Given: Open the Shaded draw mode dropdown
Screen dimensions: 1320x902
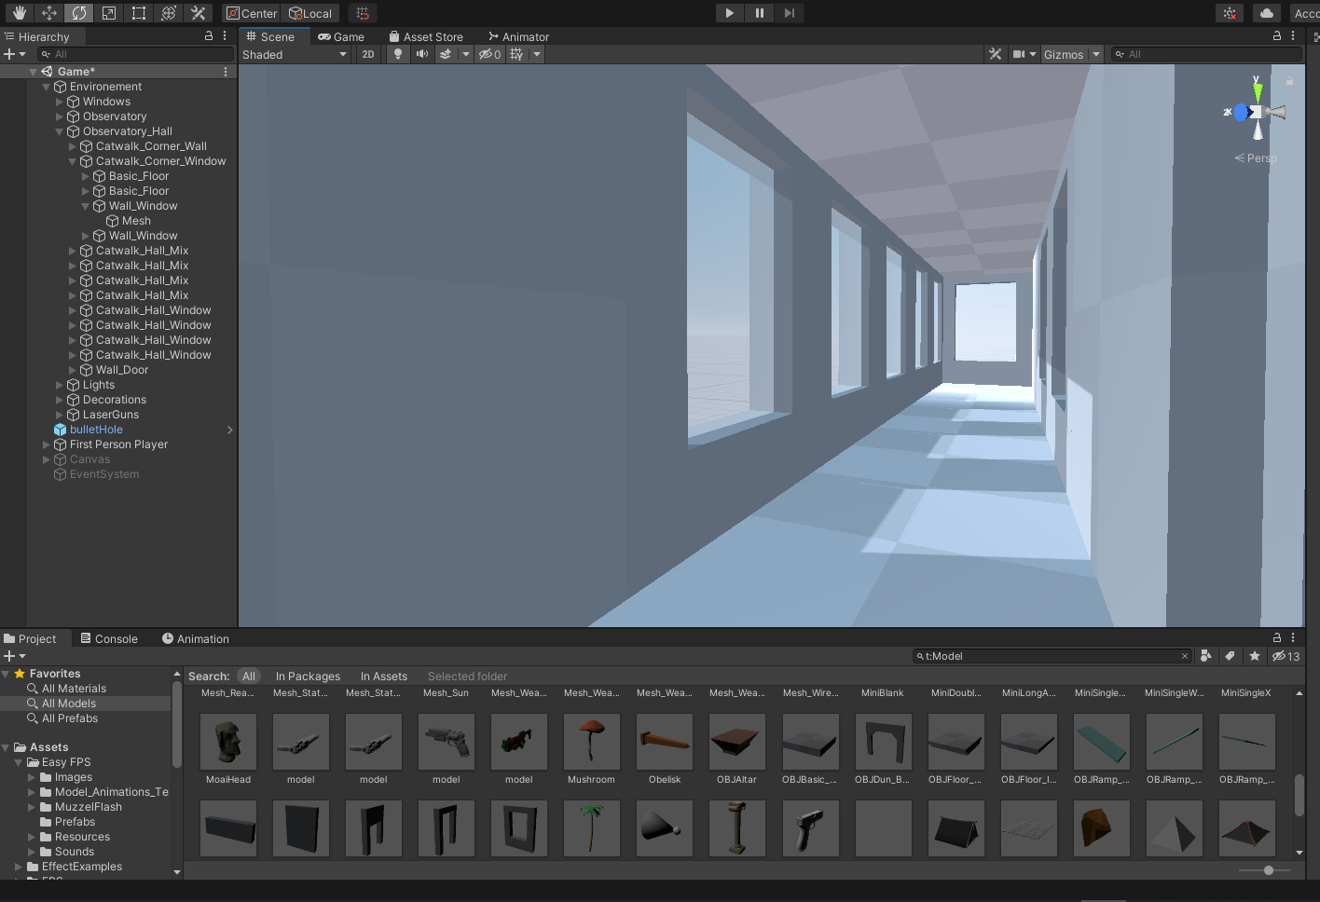Looking at the screenshot, I should pos(295,54).
